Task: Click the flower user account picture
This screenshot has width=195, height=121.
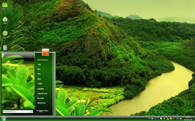Action: (x=45, y=52)
